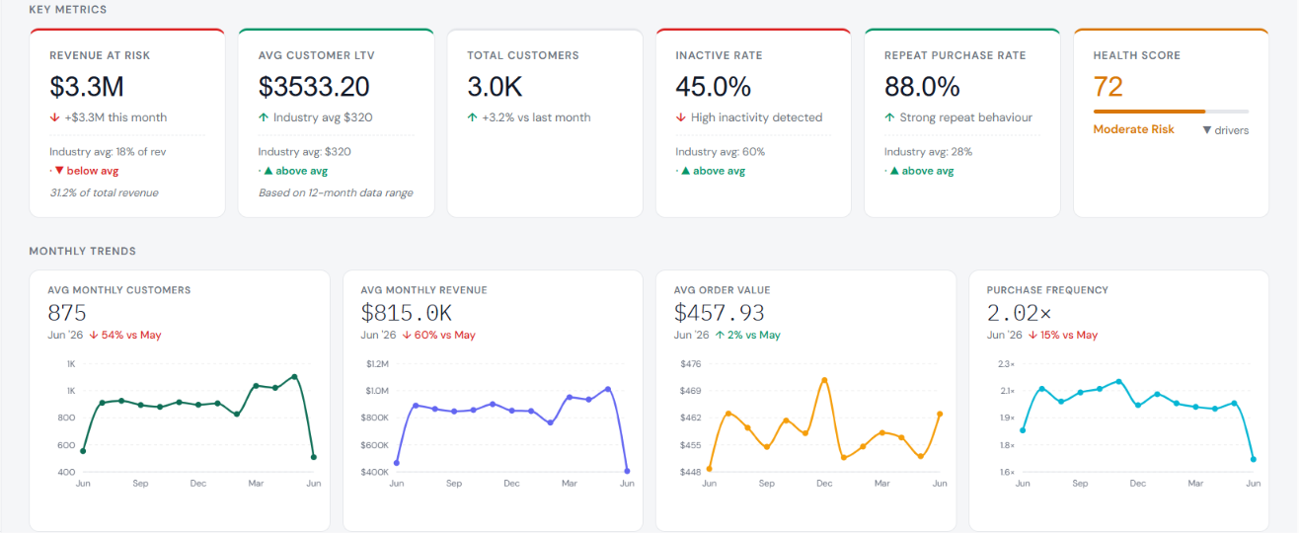Click the Key Metrics section heading

point(68,9)
